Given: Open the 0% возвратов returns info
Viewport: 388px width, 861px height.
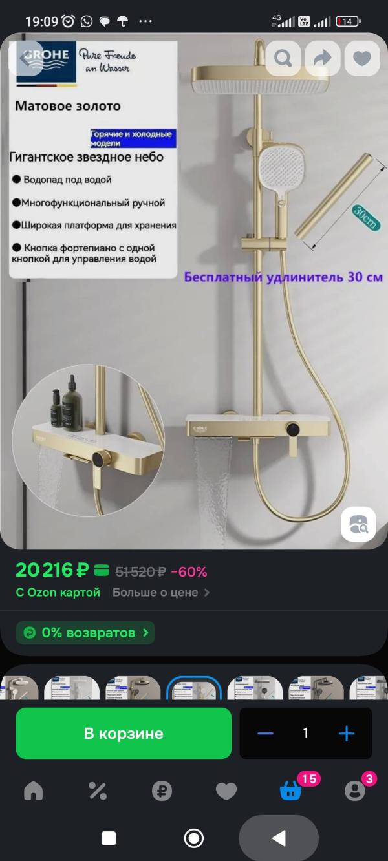Looking at the screenshot, I should pos(86,633).
